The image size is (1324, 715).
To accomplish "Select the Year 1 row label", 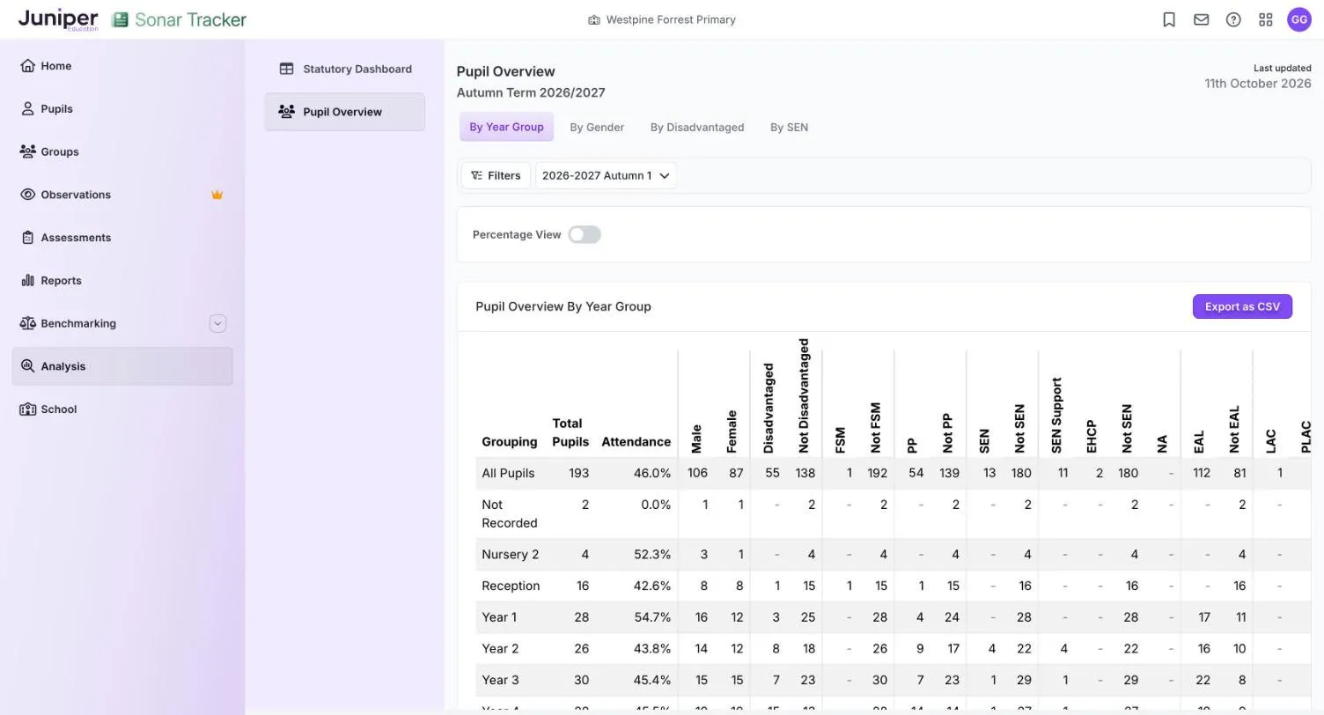I will (499, 617).
